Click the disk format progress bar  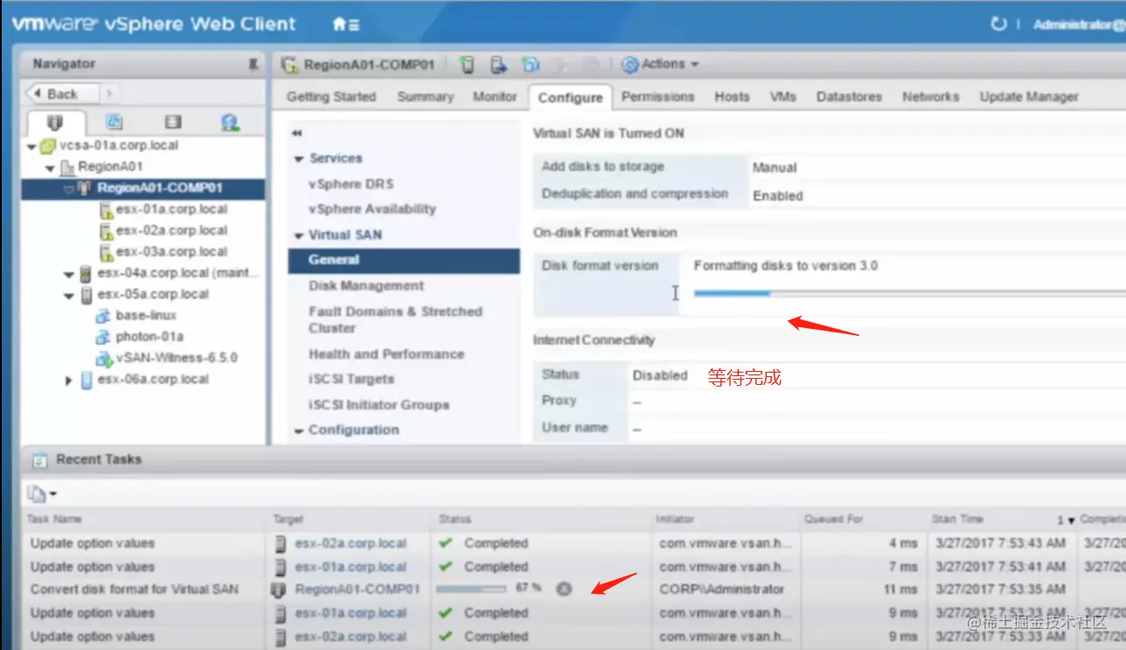pyautogui.click(x=909, y=294)
